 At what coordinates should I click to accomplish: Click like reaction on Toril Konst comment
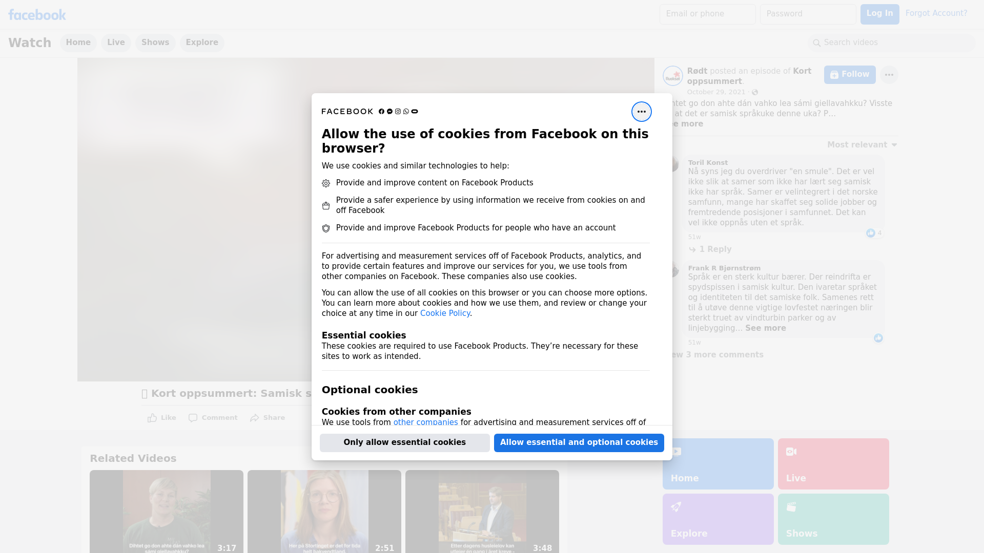click(871, 233)
